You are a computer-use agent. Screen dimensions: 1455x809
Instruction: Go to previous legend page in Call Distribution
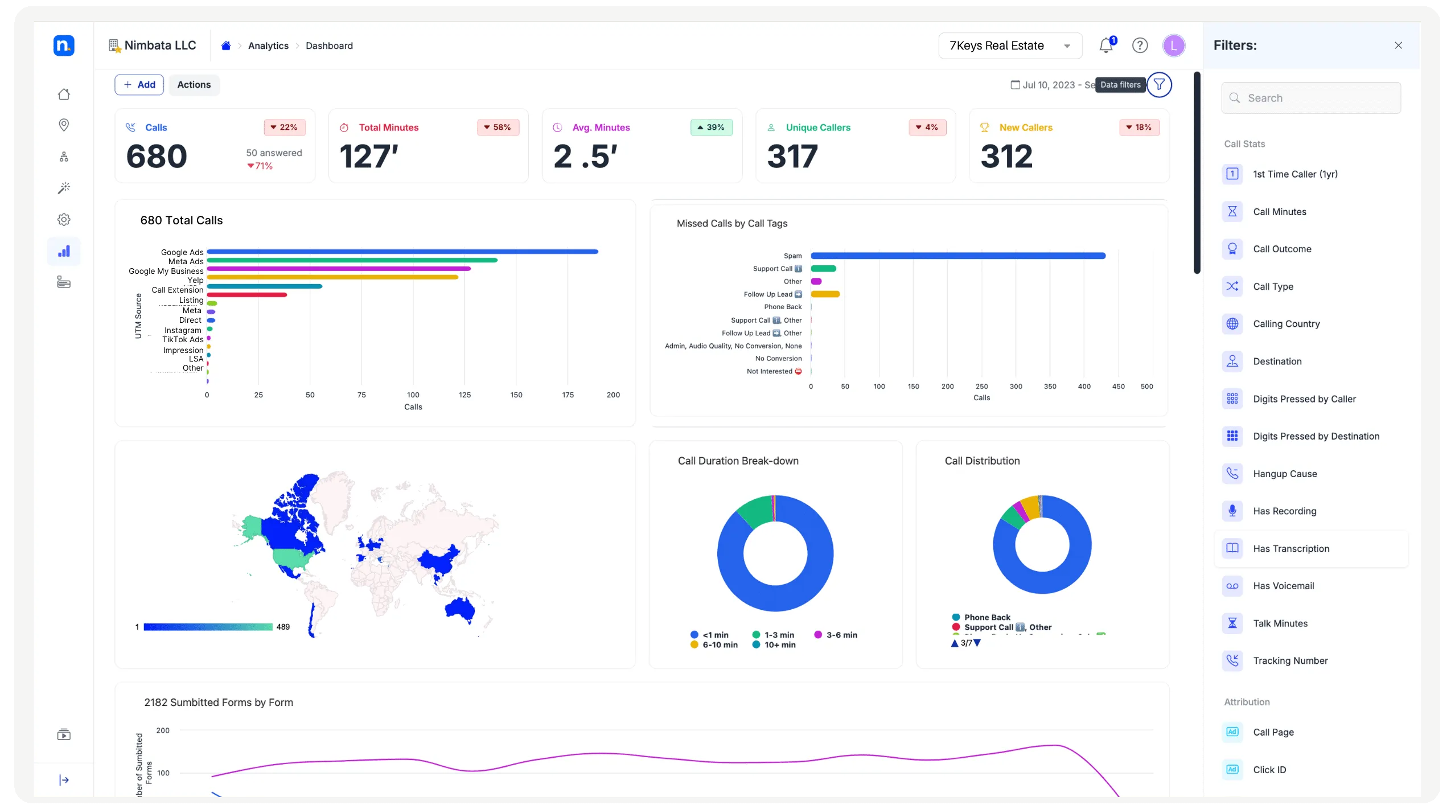point(955,643)
